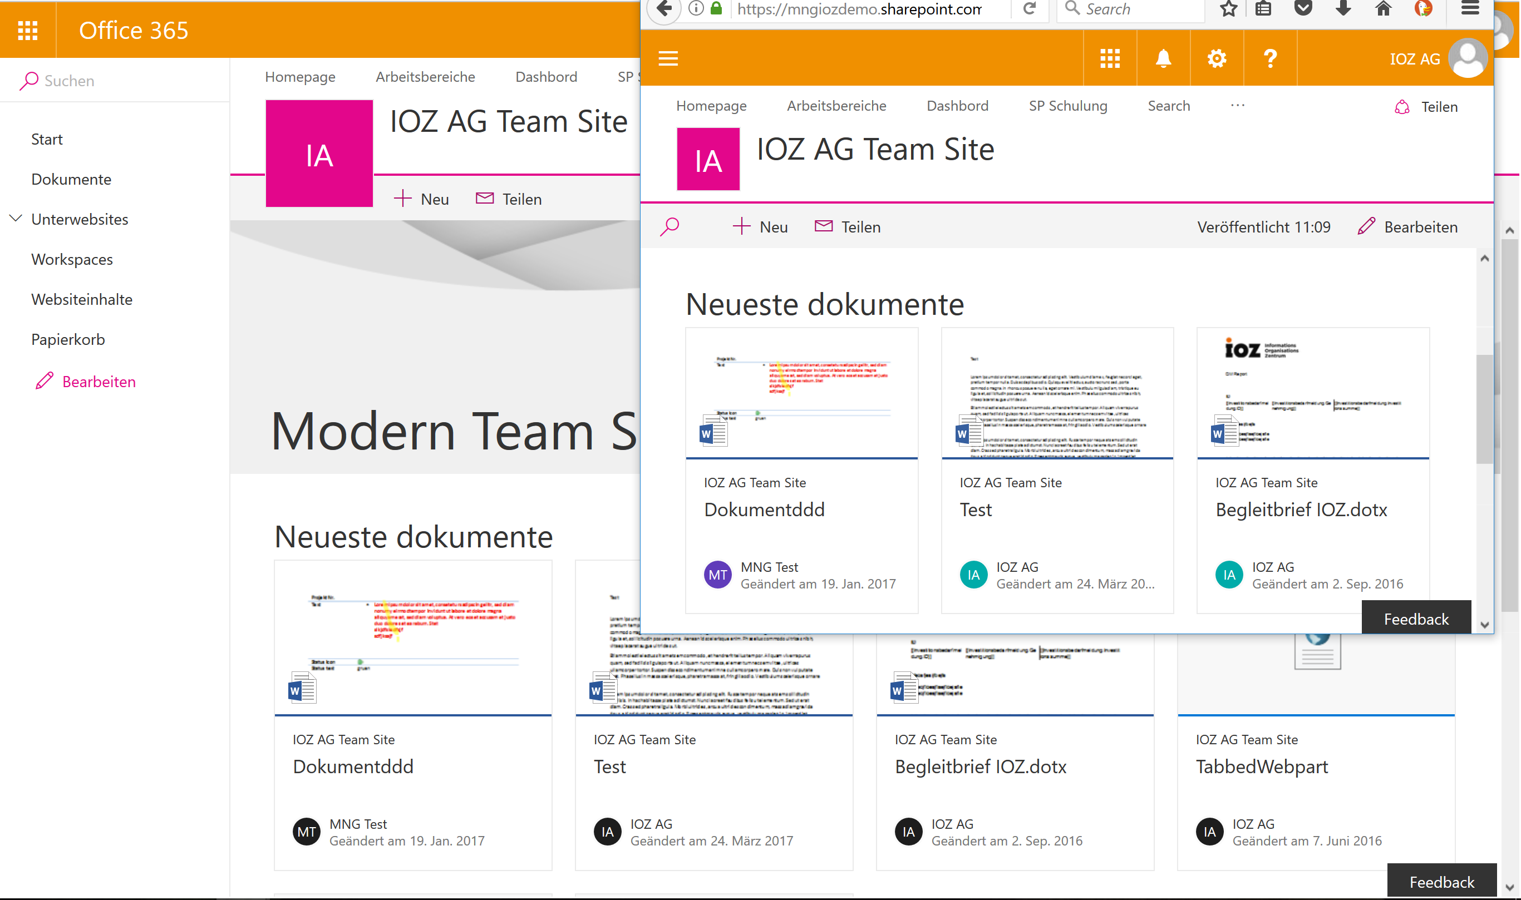Screen dimensions: 1521x900
Task: Open the Firefox hamburger menu
Action: tap(1470, 8)
